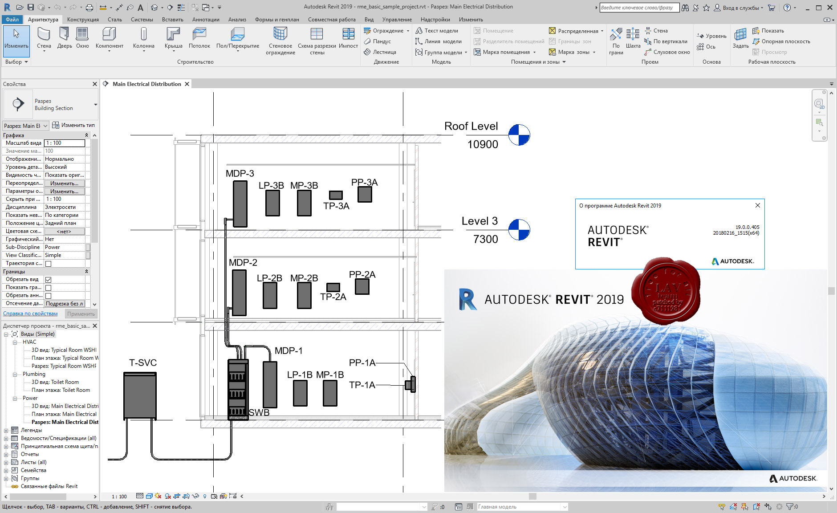Switch to the Аннотации ribbon tab
This screenshot has height=513, width=837.
point(206,20)
